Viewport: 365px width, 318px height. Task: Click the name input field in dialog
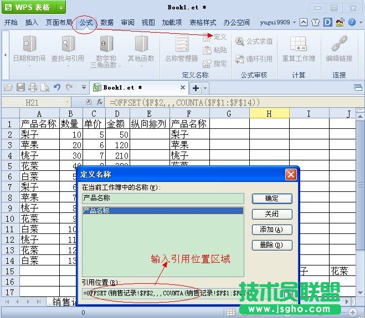(163, 199)
